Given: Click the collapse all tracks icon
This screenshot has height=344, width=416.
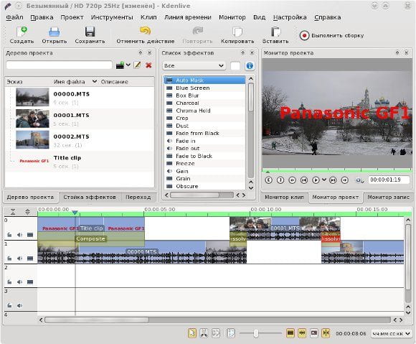Looking at the screenshot, I should coord(13,212).
